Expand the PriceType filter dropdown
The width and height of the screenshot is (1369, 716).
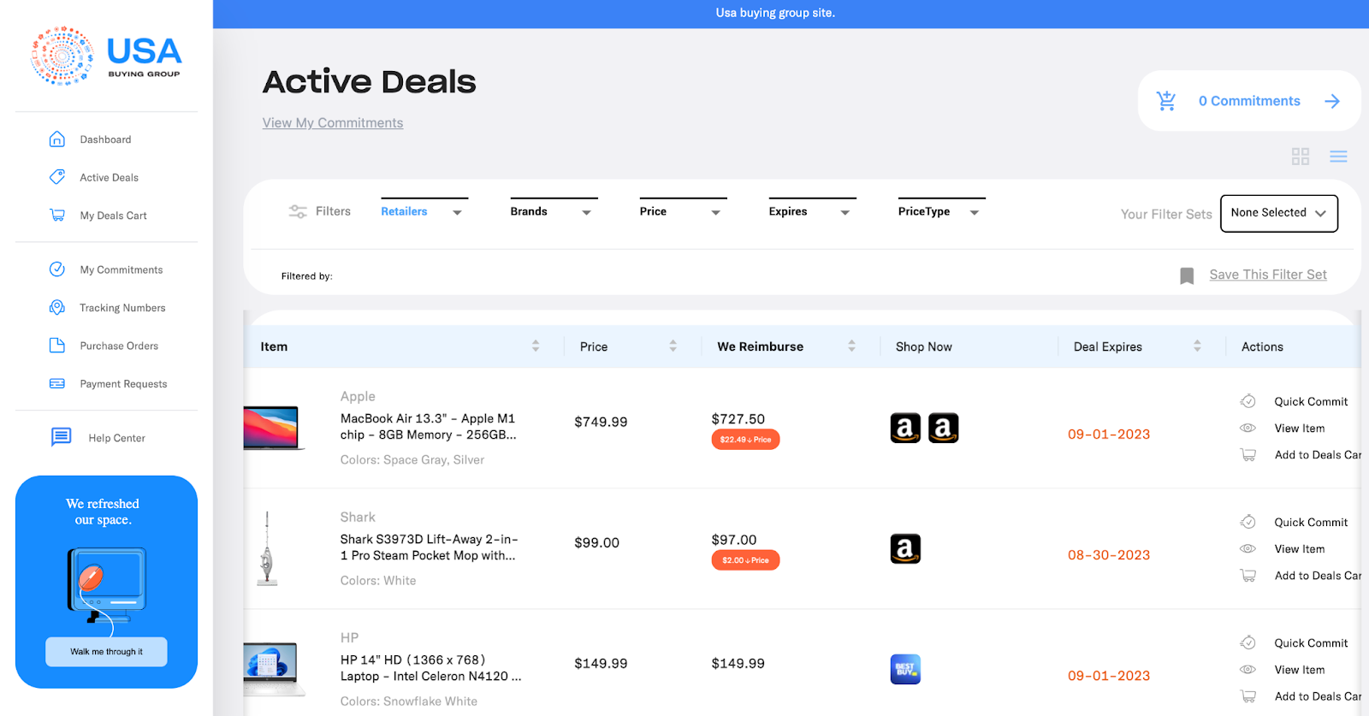941,211
